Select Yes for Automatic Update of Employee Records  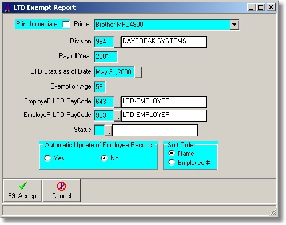(x=47, y=158)
